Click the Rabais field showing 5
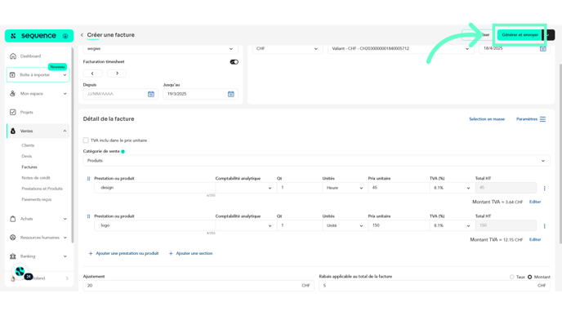This screenshot has height=316, width=562. [x=435, y=286]
